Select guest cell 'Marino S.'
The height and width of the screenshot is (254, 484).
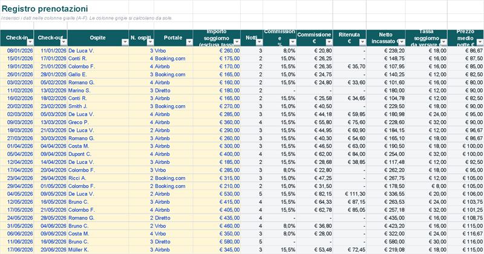(98, 91)
